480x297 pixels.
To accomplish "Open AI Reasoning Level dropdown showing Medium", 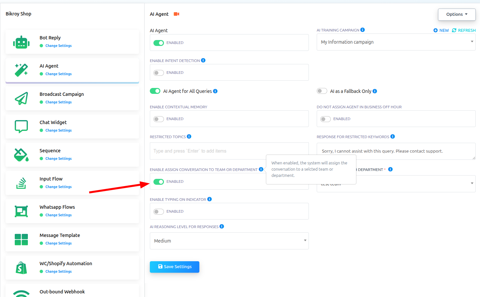I will point(229,241).
